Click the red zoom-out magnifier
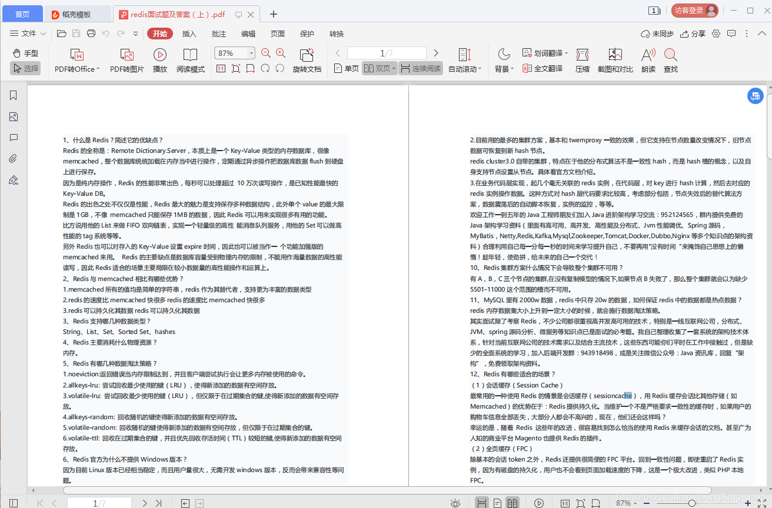The image size is (772, 508). pos(266,53)
